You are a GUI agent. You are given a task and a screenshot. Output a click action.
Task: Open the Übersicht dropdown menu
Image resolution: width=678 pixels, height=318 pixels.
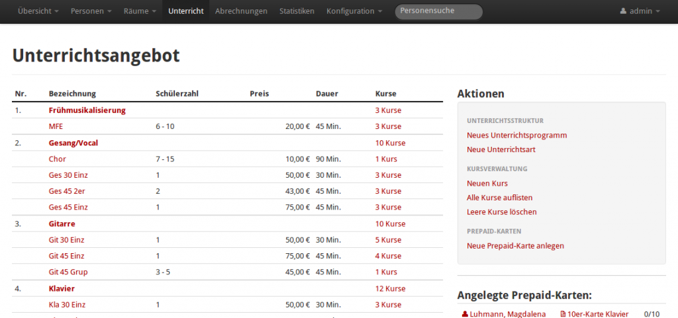tap(38, 11)
